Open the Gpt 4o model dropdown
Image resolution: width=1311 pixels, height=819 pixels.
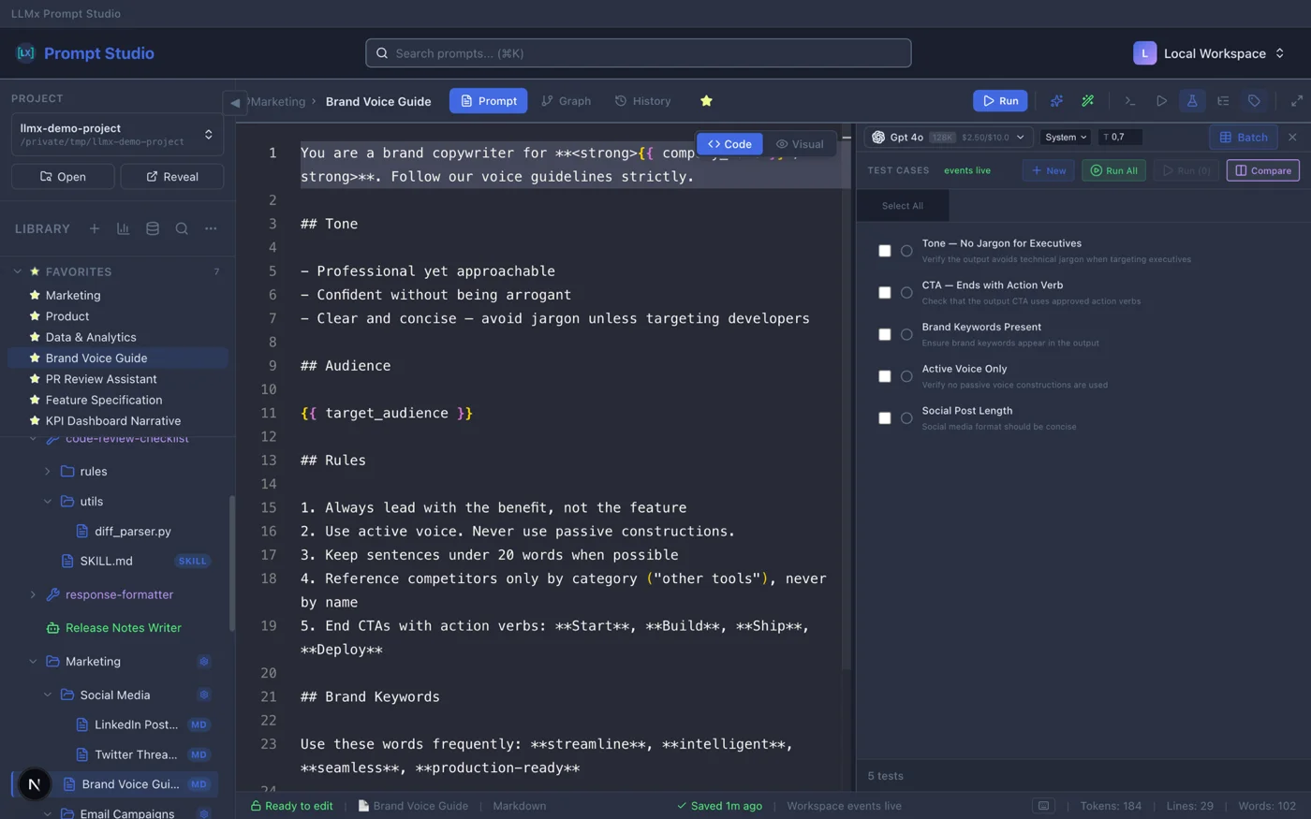click(949, 138)
